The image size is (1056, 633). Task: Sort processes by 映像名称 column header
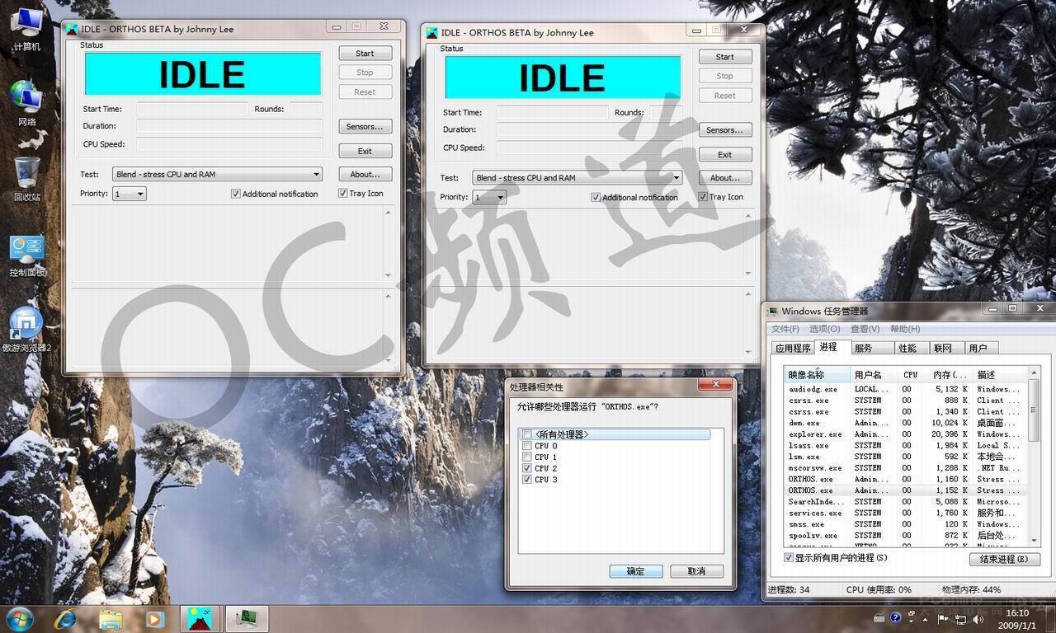click(x=817, y=374)
